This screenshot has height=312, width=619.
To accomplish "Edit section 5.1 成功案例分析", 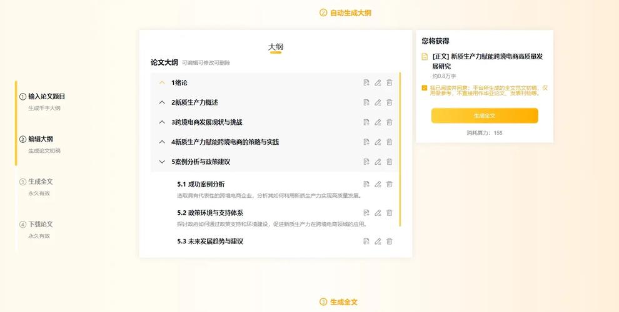I will [x=378, y=184].
